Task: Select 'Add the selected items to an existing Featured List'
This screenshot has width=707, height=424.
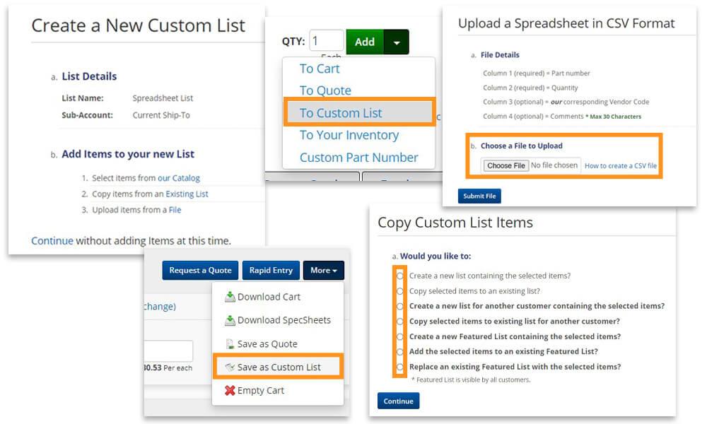Action: click(x=399, y=351)
